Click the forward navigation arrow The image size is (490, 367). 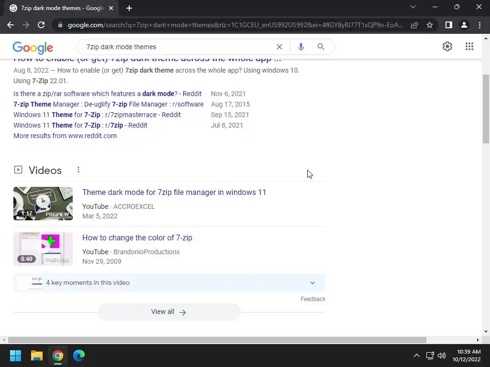point(26,25)
